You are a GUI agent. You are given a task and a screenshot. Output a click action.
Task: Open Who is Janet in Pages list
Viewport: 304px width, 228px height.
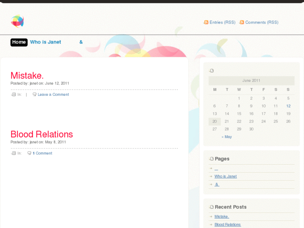click(x=225, y=177)
